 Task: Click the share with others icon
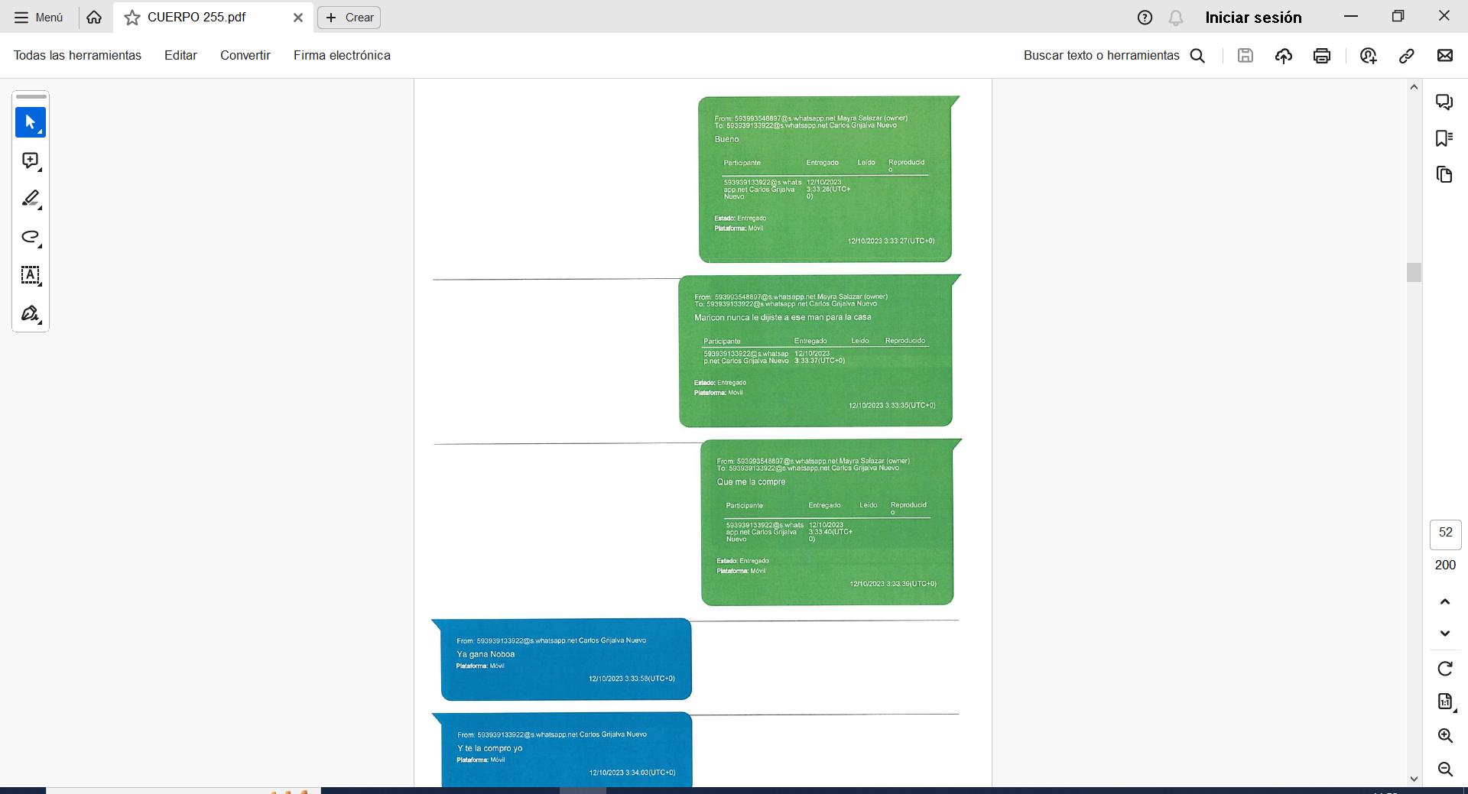(x=1369, y=55)
